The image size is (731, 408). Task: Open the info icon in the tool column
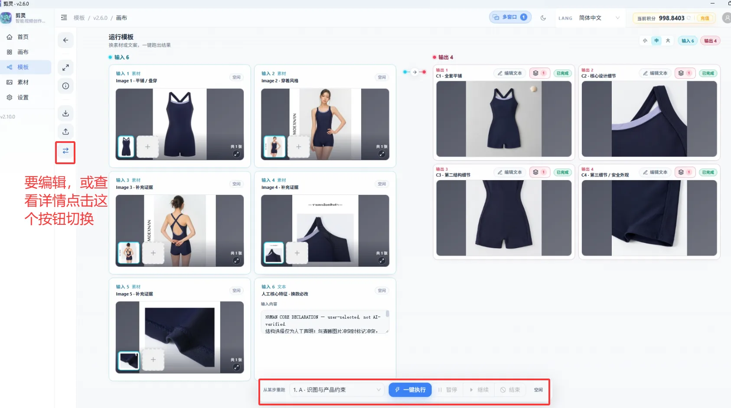point(65,86)
